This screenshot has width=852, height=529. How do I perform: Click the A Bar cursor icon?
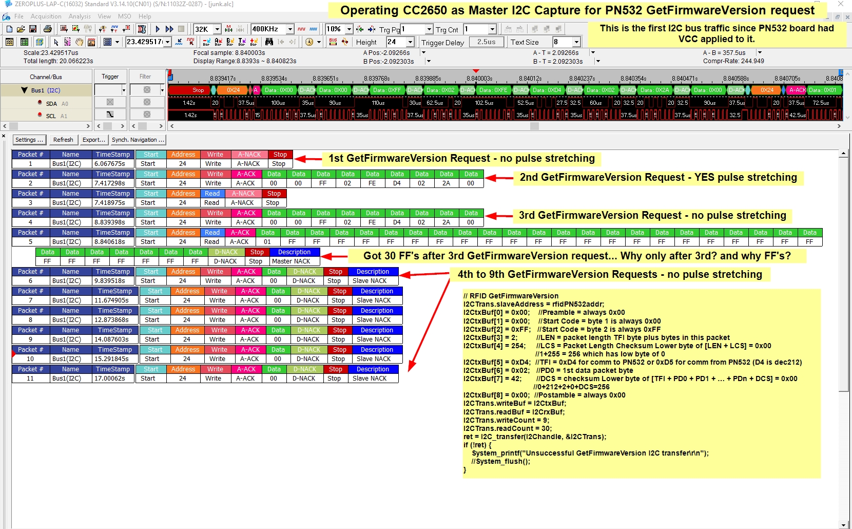[218, 42]
